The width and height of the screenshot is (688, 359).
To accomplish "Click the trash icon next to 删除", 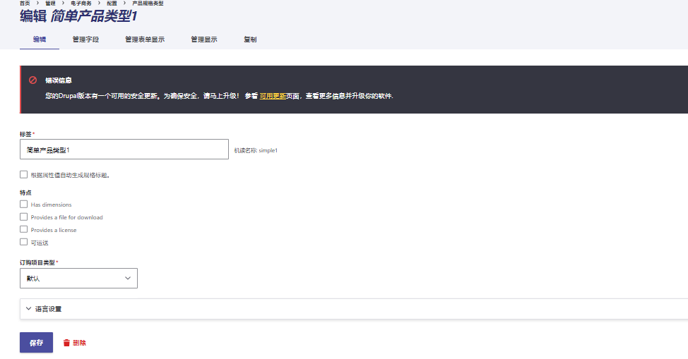I will (66, 343).
